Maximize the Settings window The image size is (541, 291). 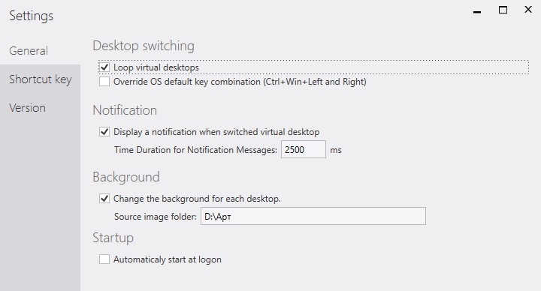503,10
